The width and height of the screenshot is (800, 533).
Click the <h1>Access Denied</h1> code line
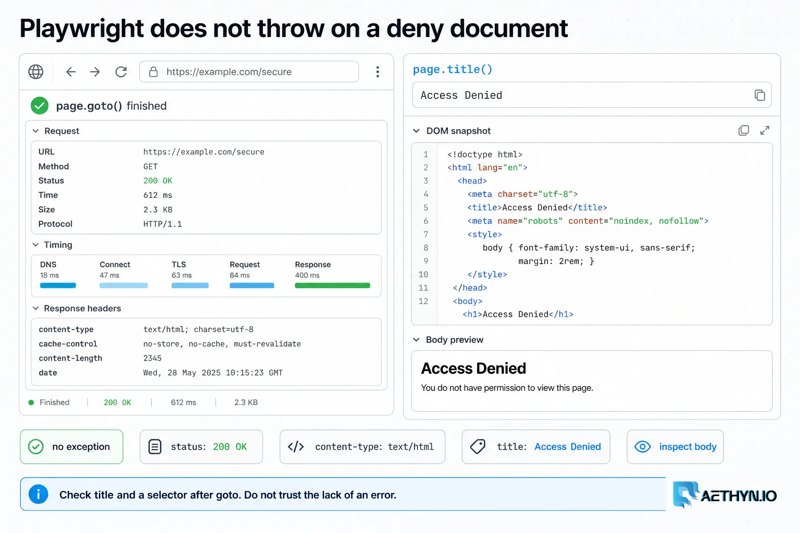518,314
